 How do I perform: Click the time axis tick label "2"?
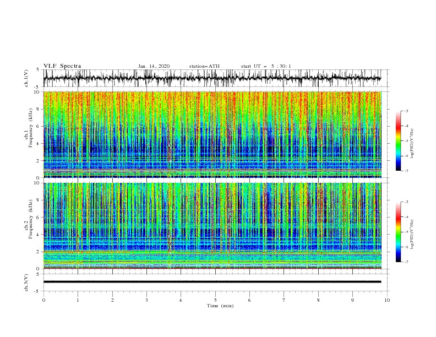[x=112, y=300]
